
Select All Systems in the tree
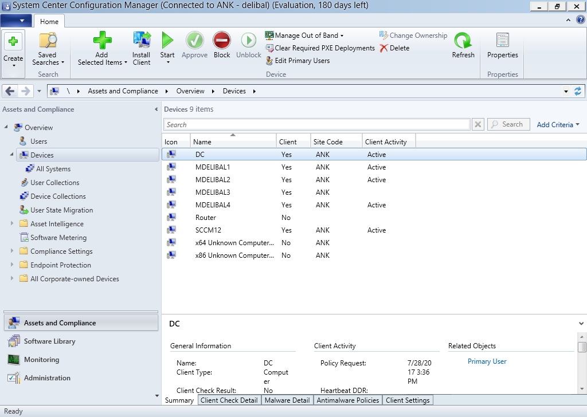click(53, 169)
